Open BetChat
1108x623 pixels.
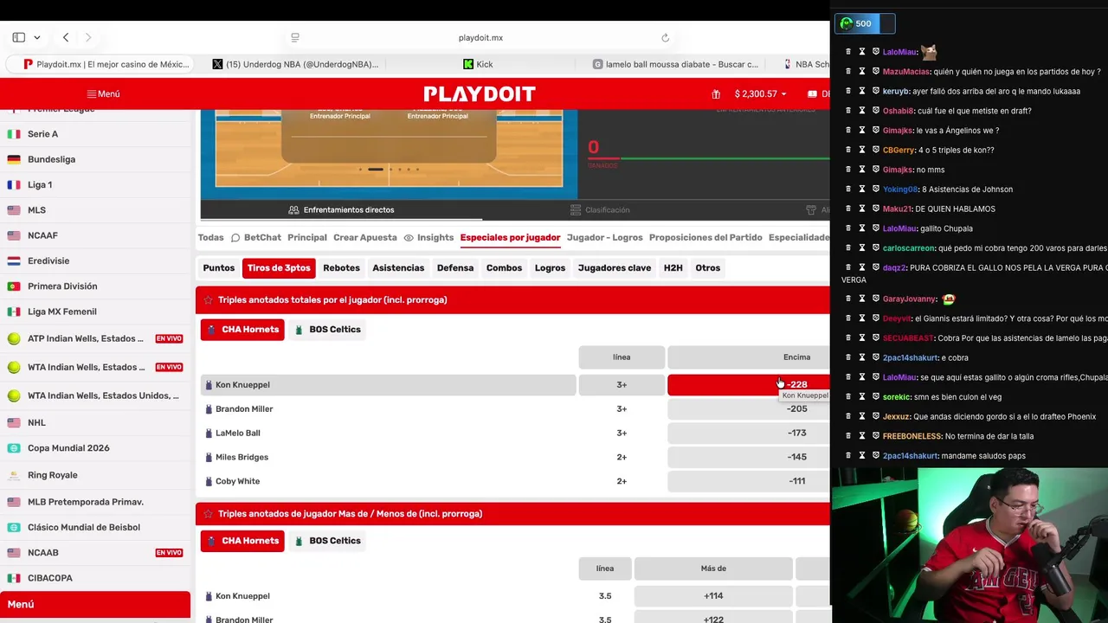click(x=255, y=237)
